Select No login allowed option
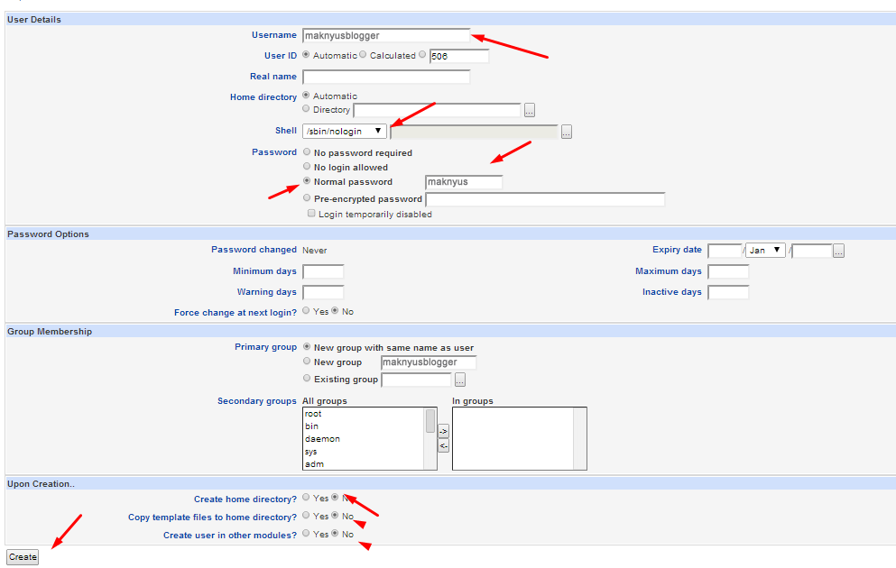Viewport: 896px width, 568px height. coord(307,166)
